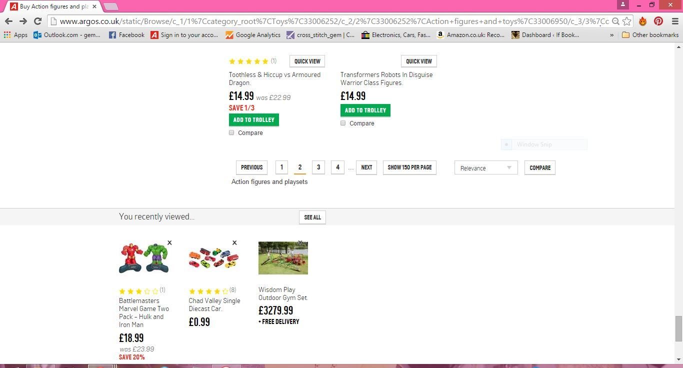
Task: Open Dashboard If Book... bookmark
Action: (545, 35)
